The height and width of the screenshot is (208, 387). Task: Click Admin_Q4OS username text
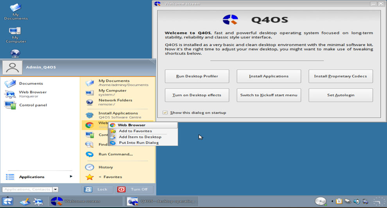click(41, 67)
